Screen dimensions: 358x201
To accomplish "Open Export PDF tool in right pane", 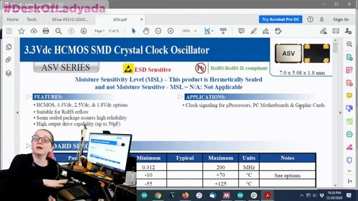I will click(349, 57).
